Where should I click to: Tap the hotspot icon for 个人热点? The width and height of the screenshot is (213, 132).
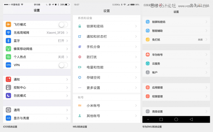[x=8, y=57]
